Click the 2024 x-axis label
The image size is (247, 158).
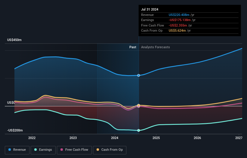[115, 138]
